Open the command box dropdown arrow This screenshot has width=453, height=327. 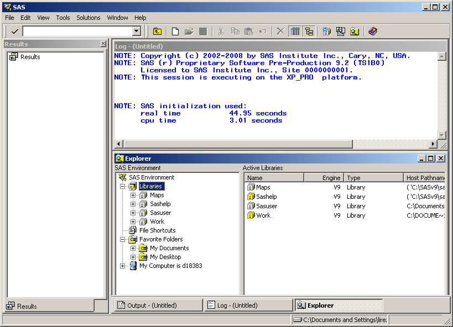(137, 31)
